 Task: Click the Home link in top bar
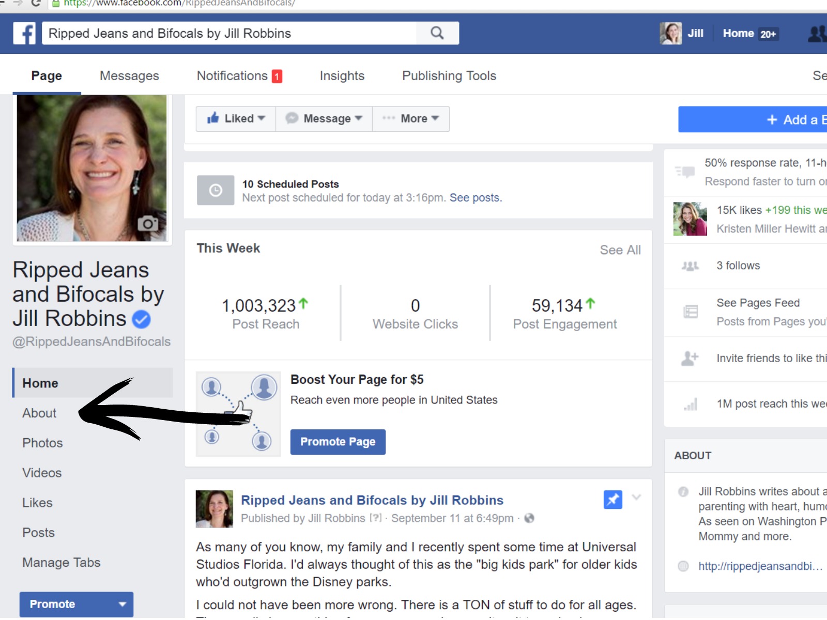click(738, 34)
